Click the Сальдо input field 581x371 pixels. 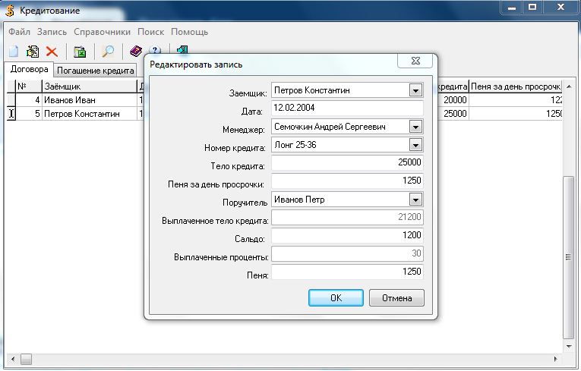coord(347,235)
